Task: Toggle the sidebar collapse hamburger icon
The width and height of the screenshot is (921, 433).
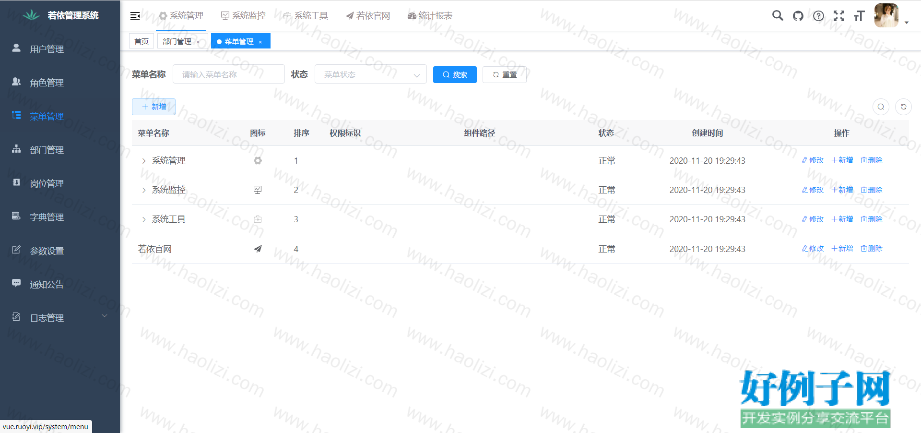Action: coord(135,16)
